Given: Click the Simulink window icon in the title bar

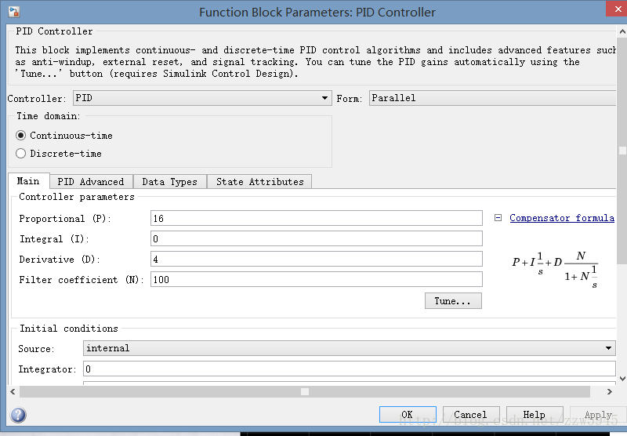Looking at the screenshot, I should coord(13,12).
